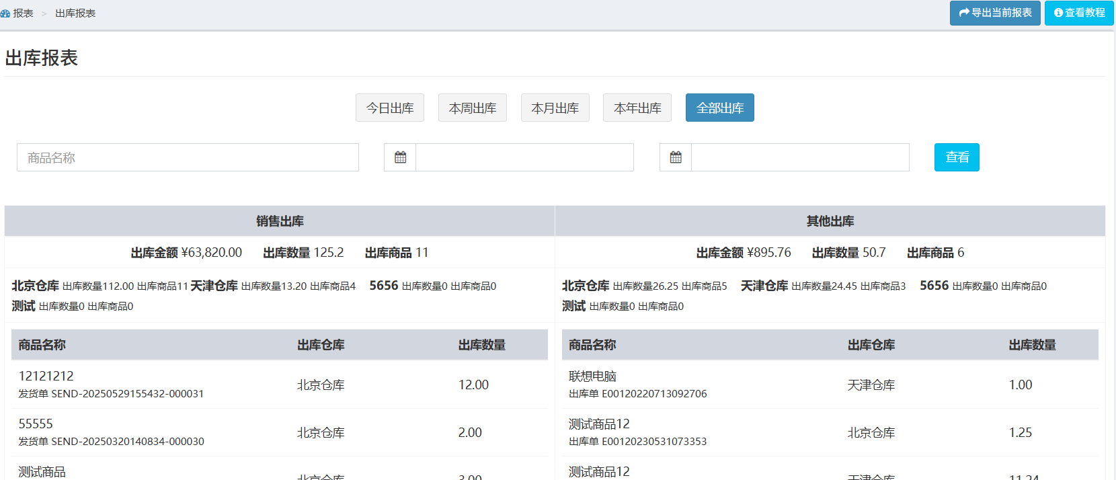Open the 查看教程 tutorial button
Viewport: 1116px width, 480px height.
coord(1079,13)
